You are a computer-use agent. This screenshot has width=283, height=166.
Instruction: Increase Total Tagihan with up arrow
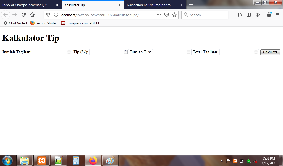(256, 51)
